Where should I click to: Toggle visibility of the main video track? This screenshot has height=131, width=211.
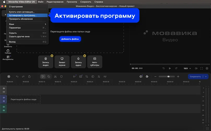pos(4,98)
